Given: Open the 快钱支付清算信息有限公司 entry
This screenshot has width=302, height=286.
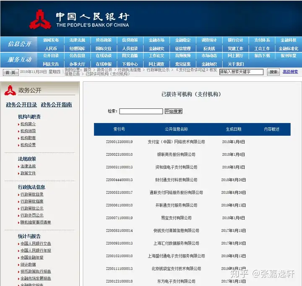Looking at the screenshot, I should [176, 231].
